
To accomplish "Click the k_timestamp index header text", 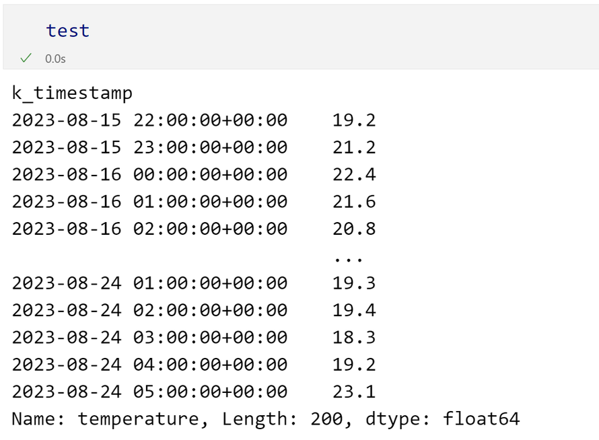I will pos(72,93).
